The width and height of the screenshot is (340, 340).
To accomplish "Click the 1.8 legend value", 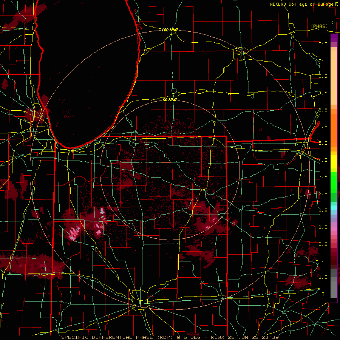I will pos(323,210).
